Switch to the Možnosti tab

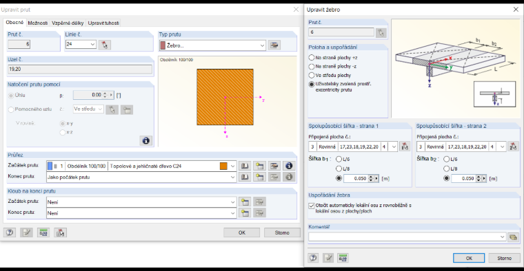38,23
